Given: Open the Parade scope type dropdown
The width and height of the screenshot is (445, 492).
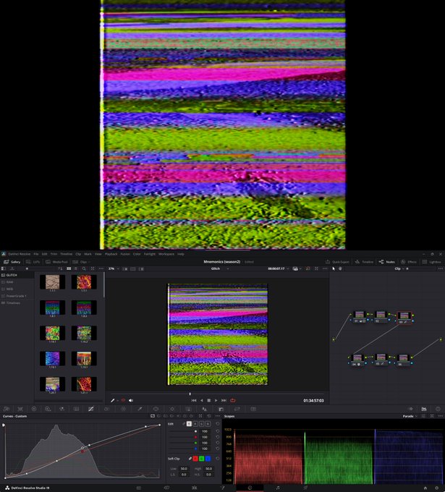Looking at the screenshot, I should point(410,416).
